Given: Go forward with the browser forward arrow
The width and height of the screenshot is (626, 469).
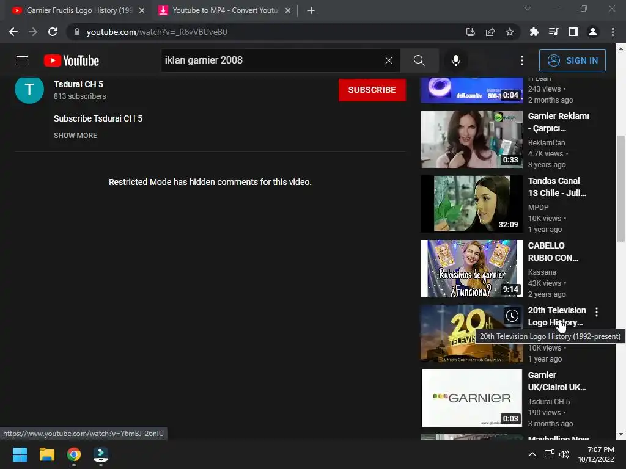Looking at the screenshot, I should (33, 32).
